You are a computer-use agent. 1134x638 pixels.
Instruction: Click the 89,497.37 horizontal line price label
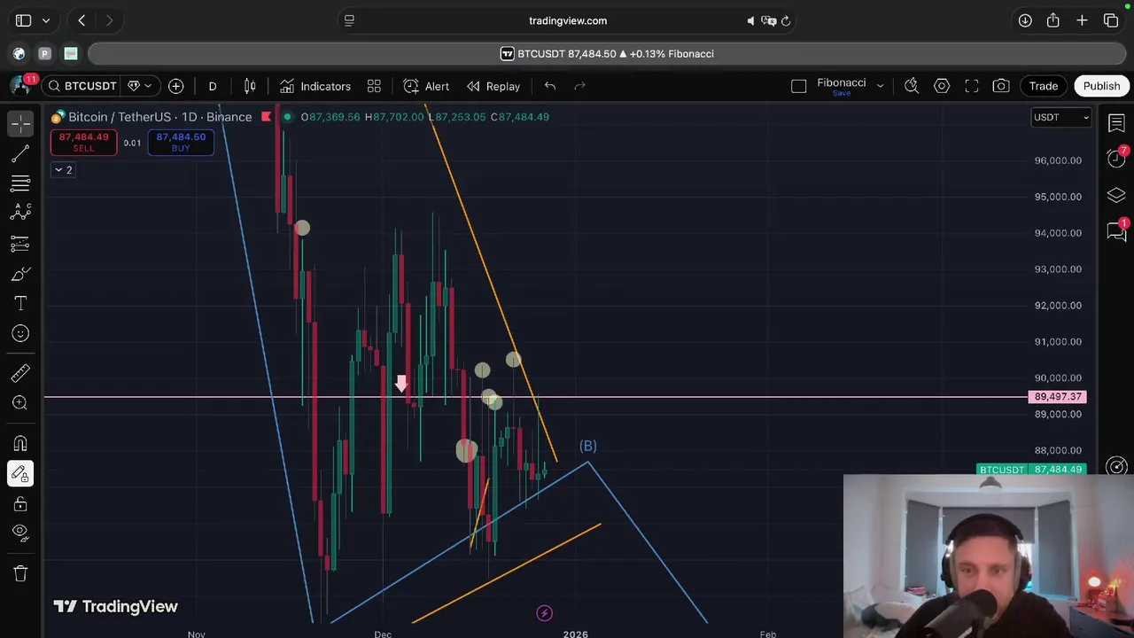coord(1057,397)
